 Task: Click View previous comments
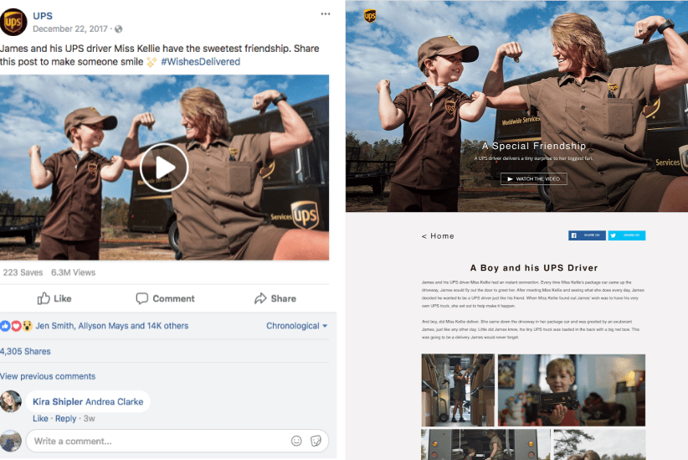tap(48, 376)
